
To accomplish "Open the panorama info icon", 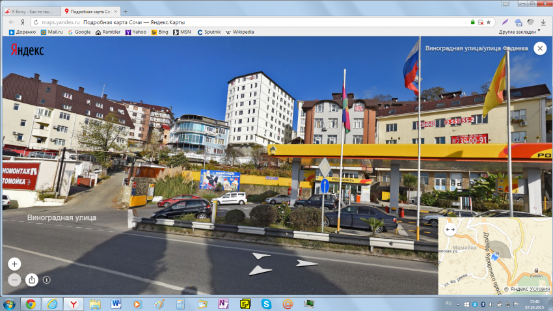I will click(47, 280).
